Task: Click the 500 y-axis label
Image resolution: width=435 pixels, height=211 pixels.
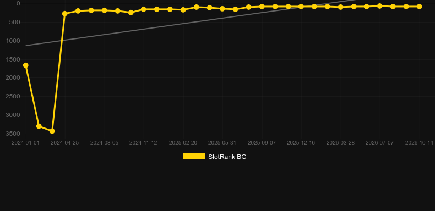Action: pos(15,22)
